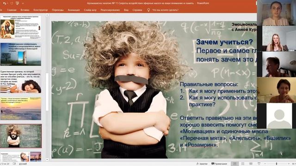296x166 pixels.
Task: Open the Рецензирование tab
Action: tap(110, 10)
